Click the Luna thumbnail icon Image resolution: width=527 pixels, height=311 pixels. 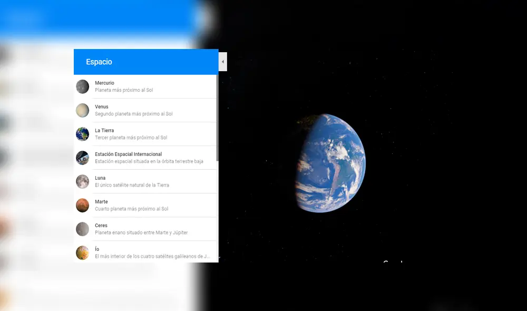coord(83,181)
